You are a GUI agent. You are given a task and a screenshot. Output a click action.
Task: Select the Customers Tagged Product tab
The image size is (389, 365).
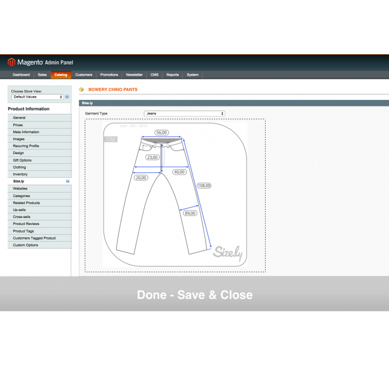(x=40, y=238)
